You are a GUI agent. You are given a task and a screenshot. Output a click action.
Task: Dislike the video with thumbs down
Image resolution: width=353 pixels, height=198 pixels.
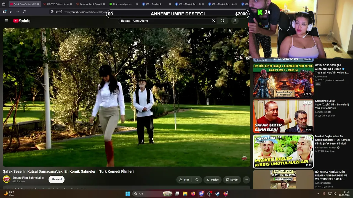tap(197, 180)
